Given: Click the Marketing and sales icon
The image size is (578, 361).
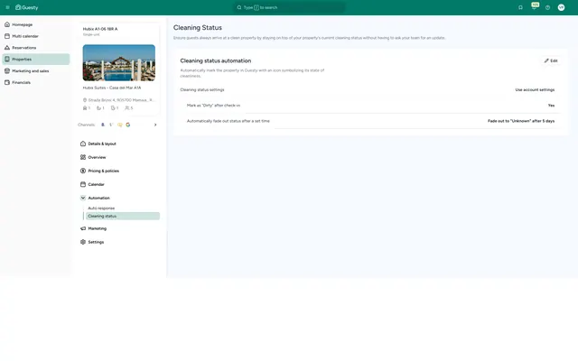Looking at the screenshot, I should pyautogui.click(x=7, y=70).
